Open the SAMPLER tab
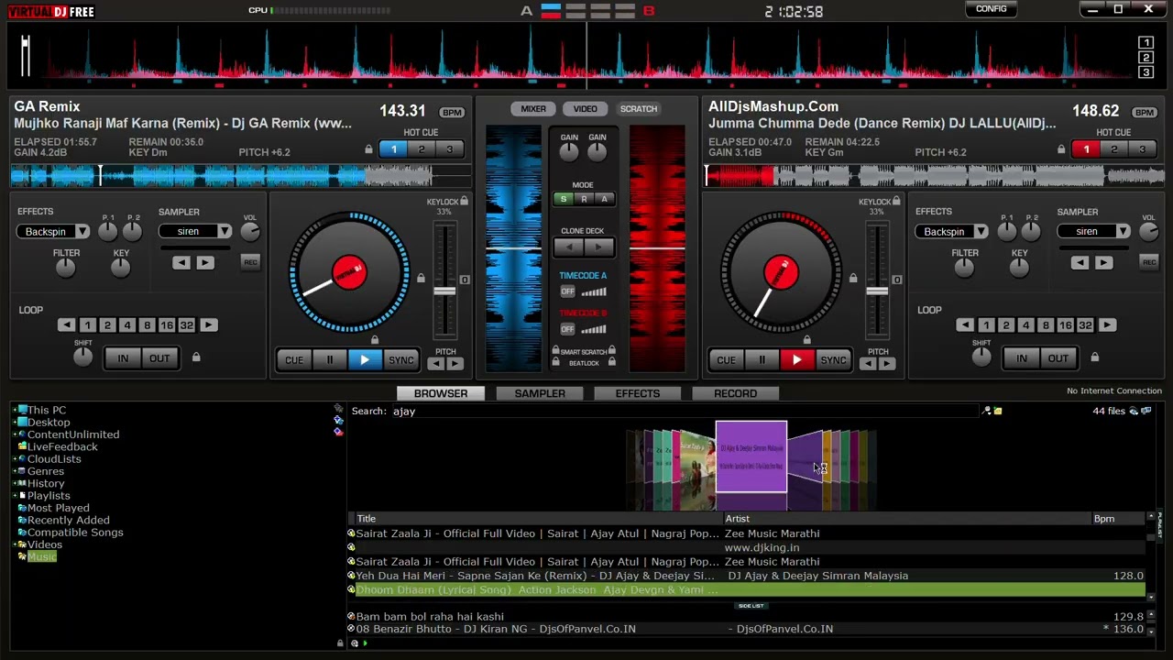Viewport: 1173px width, 660px height. (x=540, y=393)
